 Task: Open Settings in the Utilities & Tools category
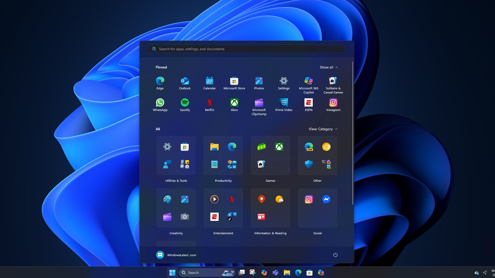tap(167, 147)
